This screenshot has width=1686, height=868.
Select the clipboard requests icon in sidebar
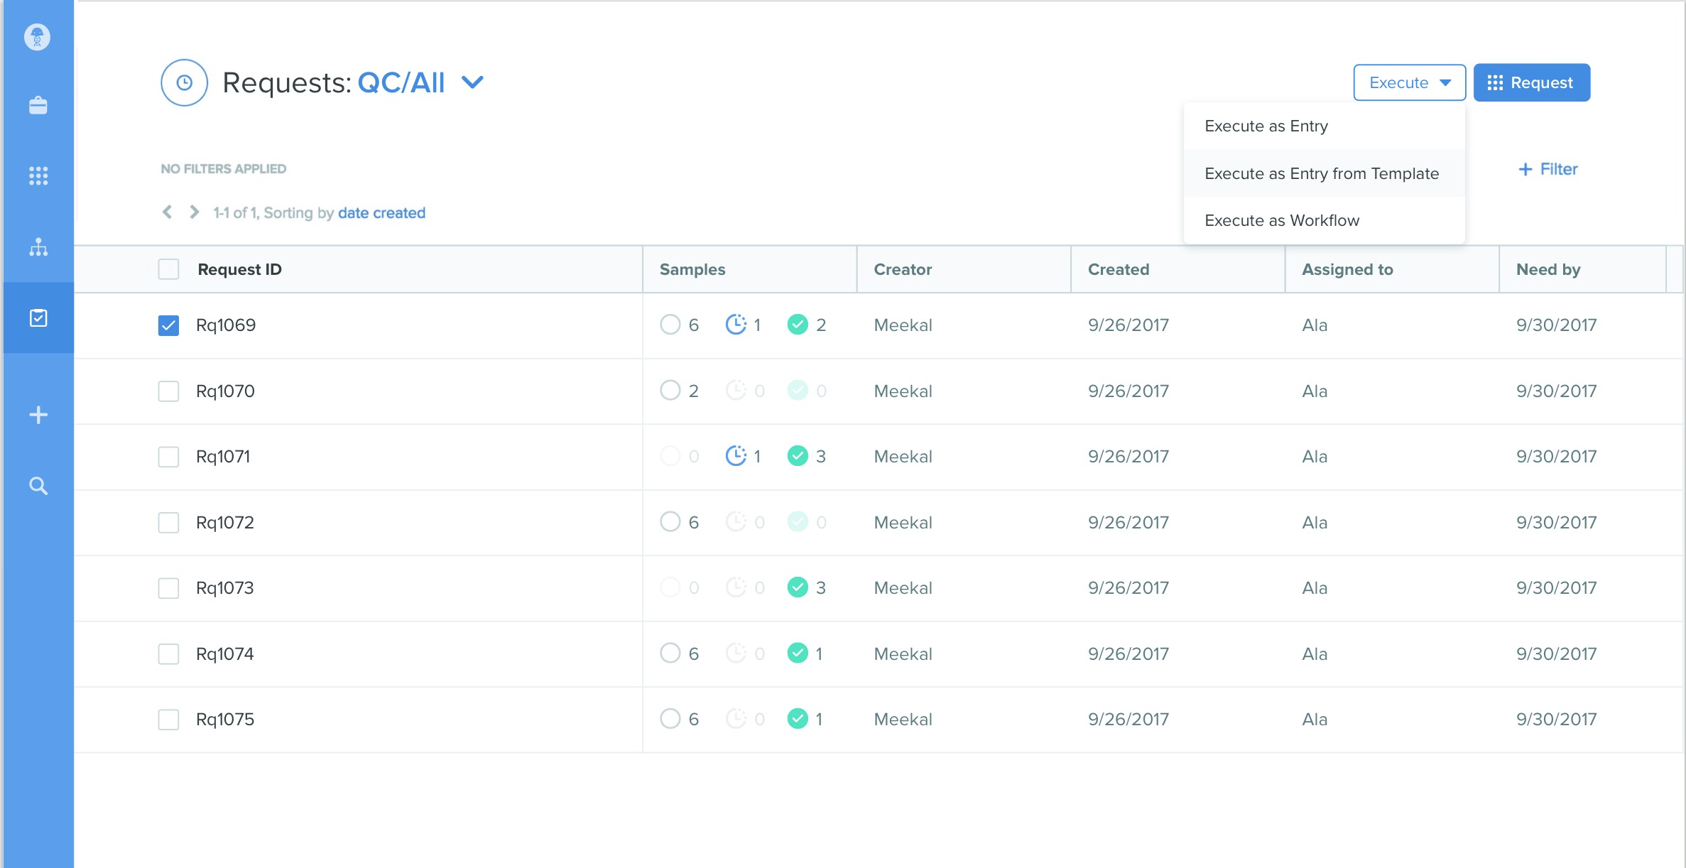tap(37, 318)
